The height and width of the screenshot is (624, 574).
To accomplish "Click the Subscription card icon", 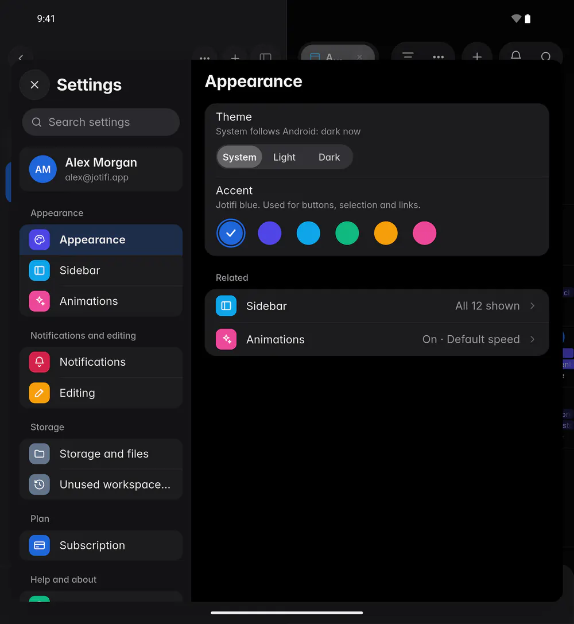I will pos(40,545).
